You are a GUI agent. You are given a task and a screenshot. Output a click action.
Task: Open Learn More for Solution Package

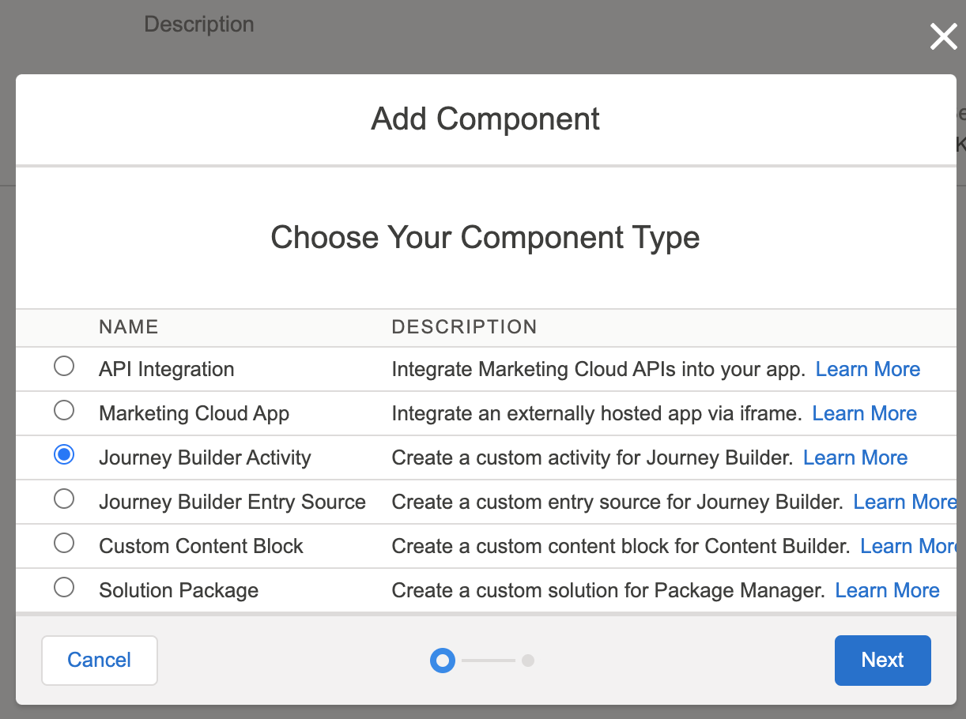tap(887, 590)
